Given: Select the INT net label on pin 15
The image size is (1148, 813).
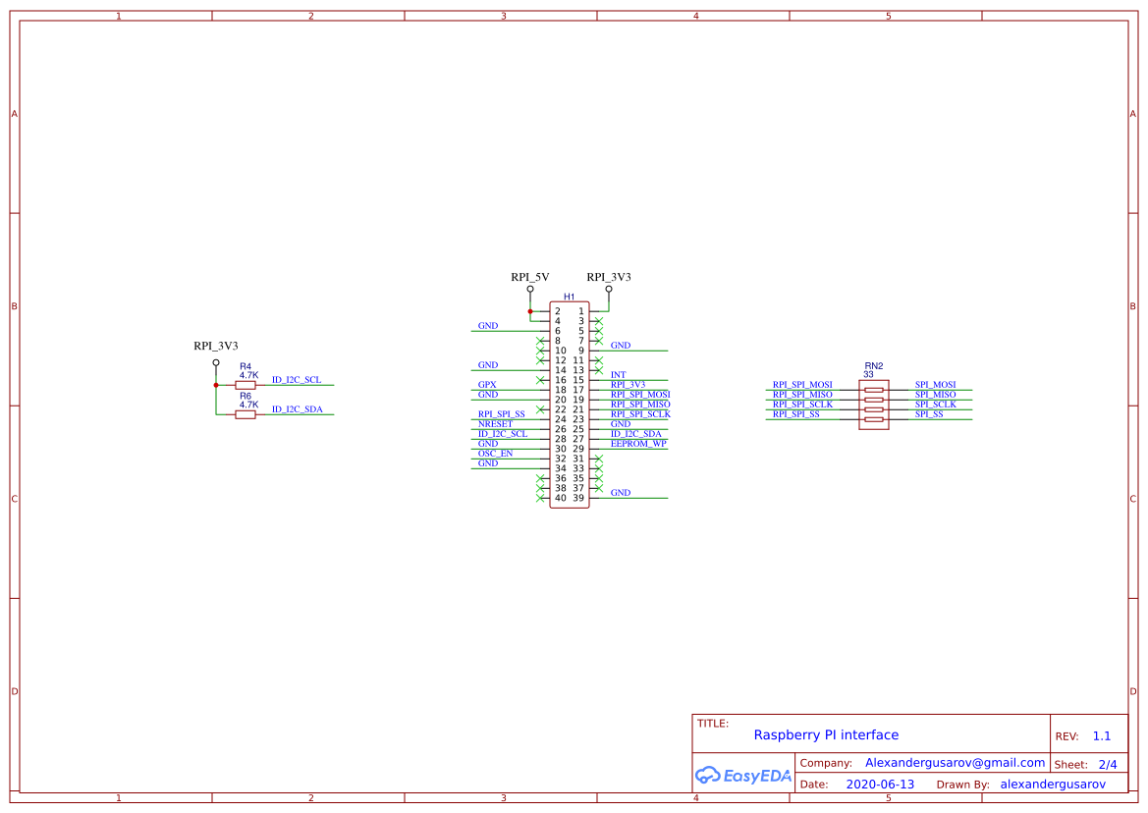Looking at the screenshot, I should click(618, 374).
